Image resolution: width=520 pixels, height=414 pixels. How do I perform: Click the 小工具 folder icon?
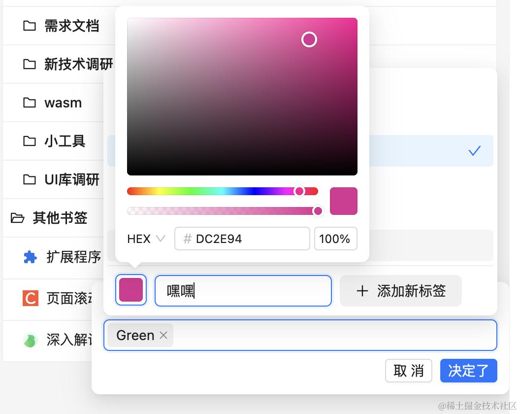(x=30, y=141)
